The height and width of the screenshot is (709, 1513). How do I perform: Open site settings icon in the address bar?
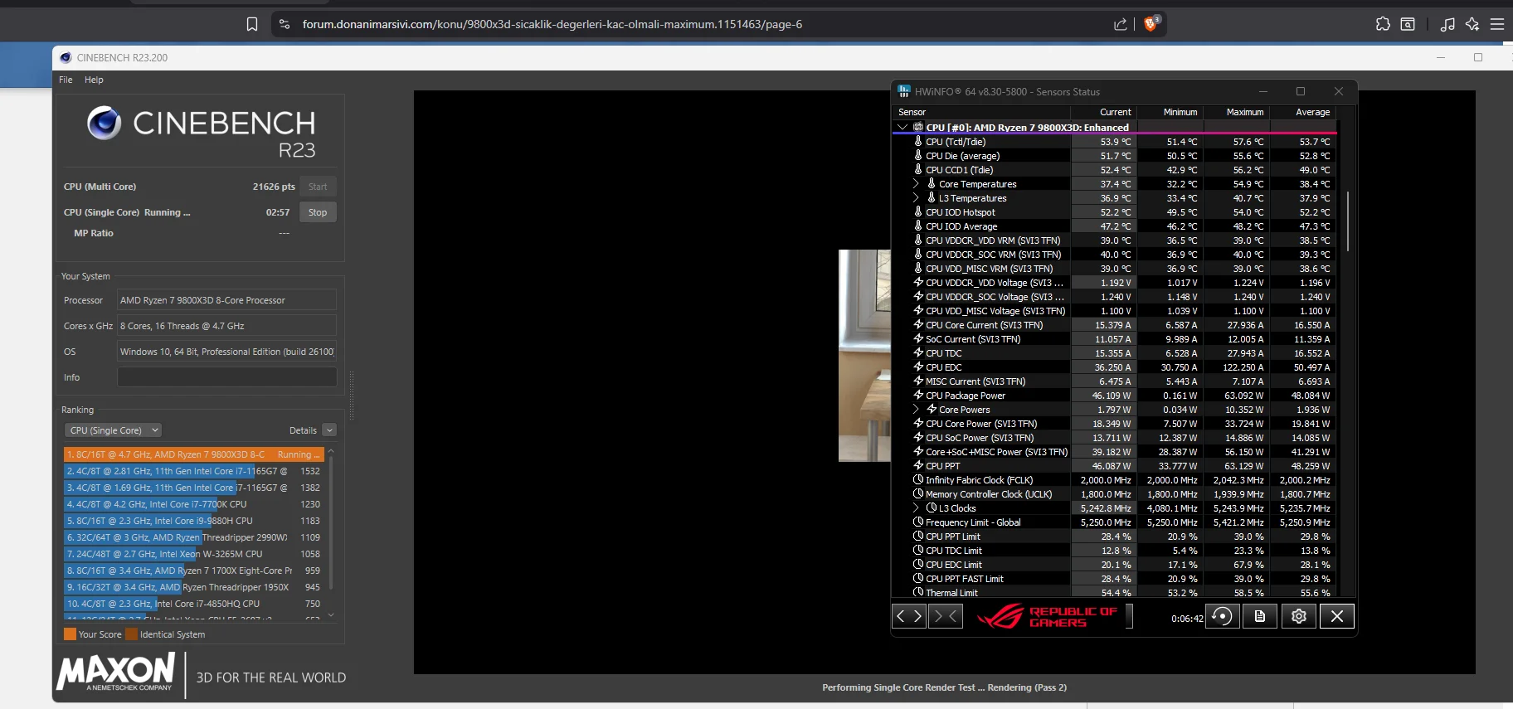(x=285, y=24)
